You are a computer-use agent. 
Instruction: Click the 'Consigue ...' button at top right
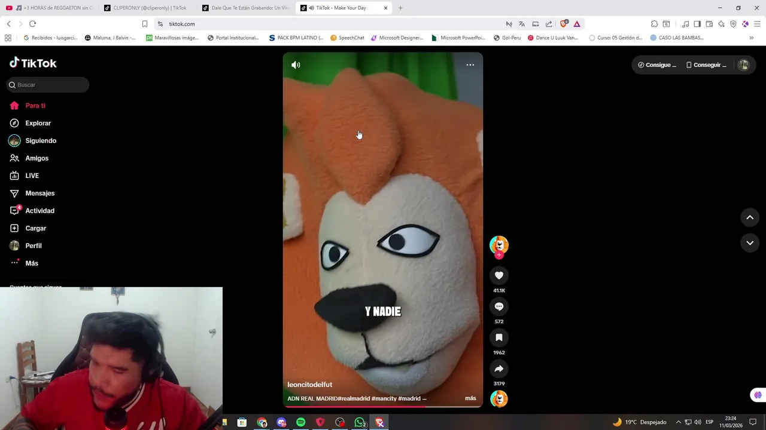[x=657, y=65]
